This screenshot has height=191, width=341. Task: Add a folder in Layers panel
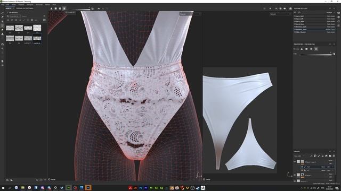point(330,156)
